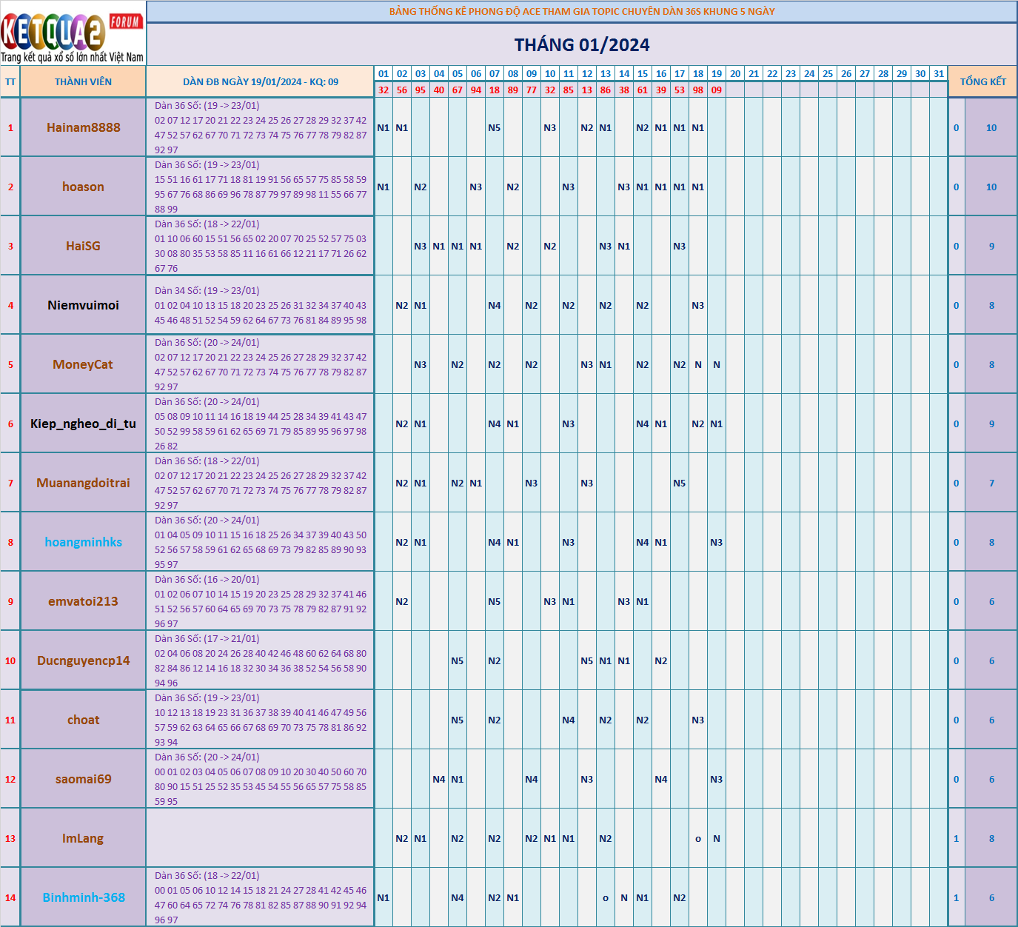Select Binhminh-368's total score 6
Viewport: 1018px width, 927px height.
(x=991, y=897)
